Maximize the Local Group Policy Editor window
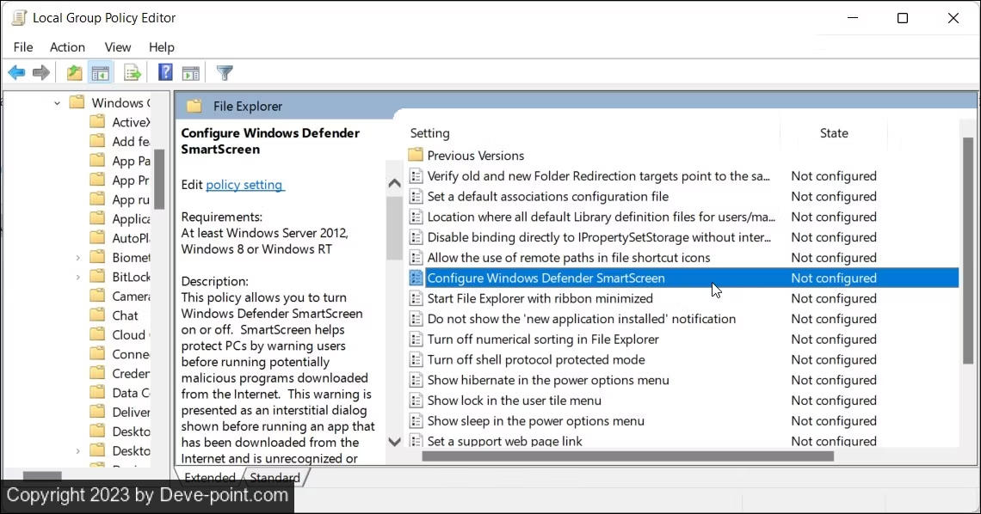This screenshot has width=981, height=514. coord(902,18)
